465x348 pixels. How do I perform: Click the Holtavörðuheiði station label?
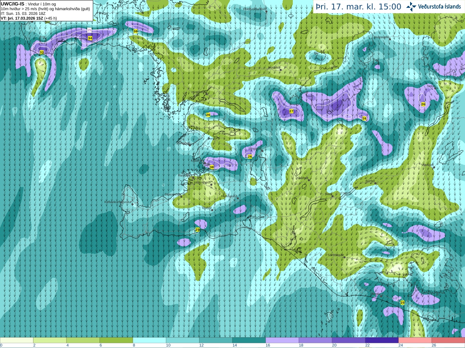click(x=255, y=9)
